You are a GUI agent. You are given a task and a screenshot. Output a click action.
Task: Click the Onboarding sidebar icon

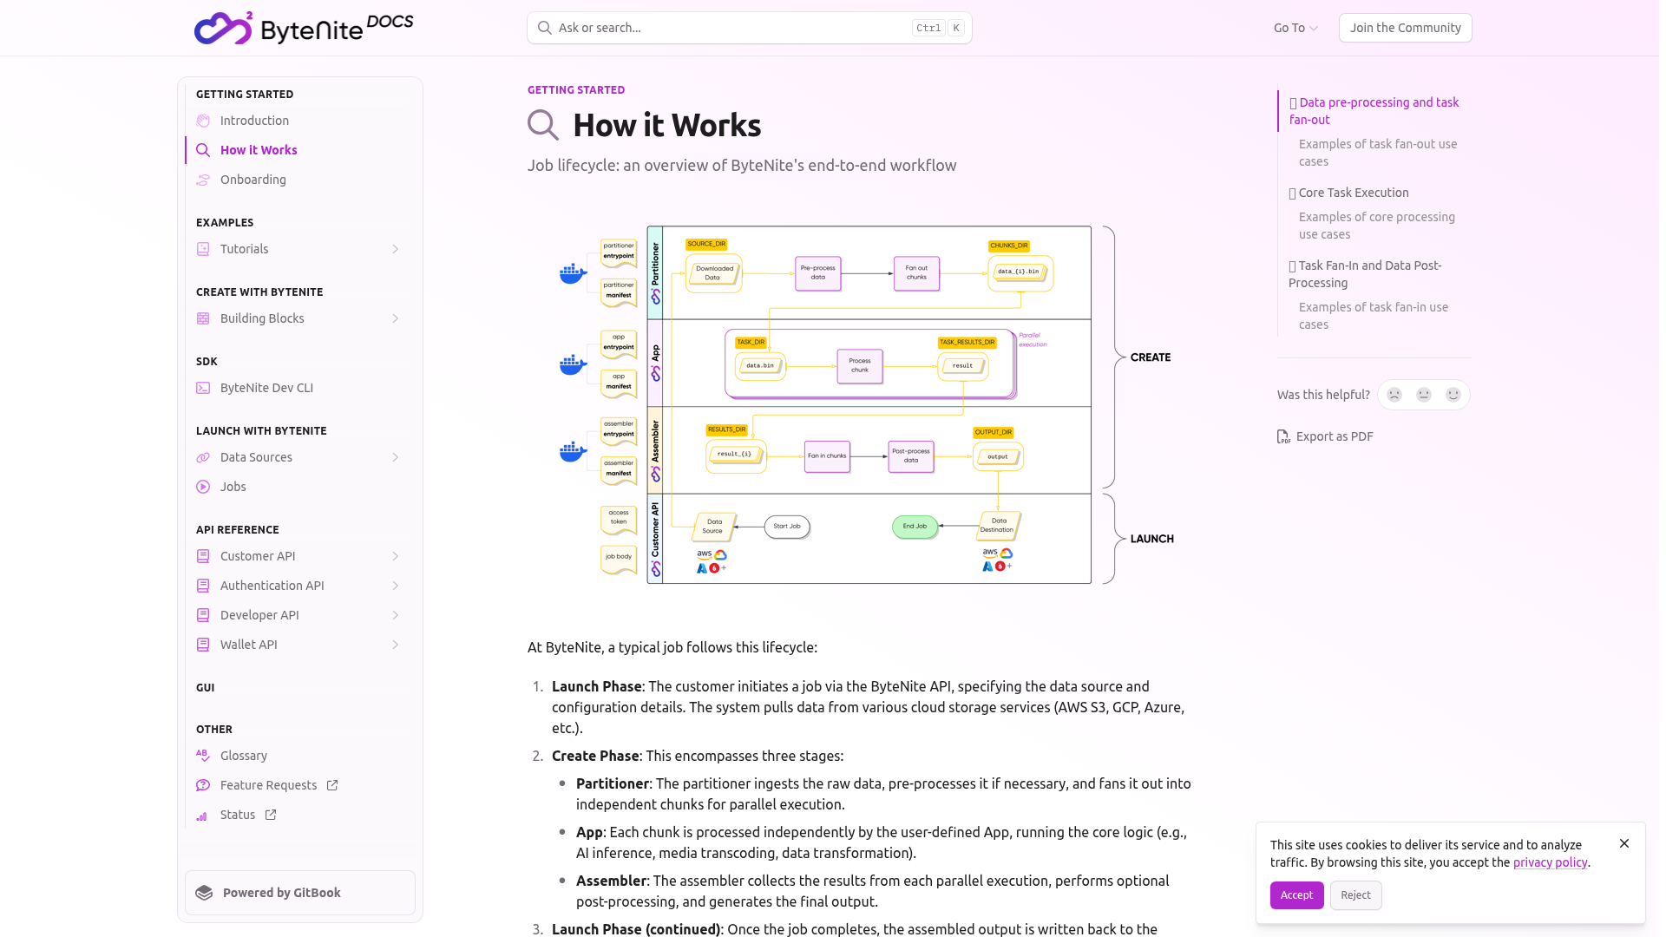[x=203, y=180]
